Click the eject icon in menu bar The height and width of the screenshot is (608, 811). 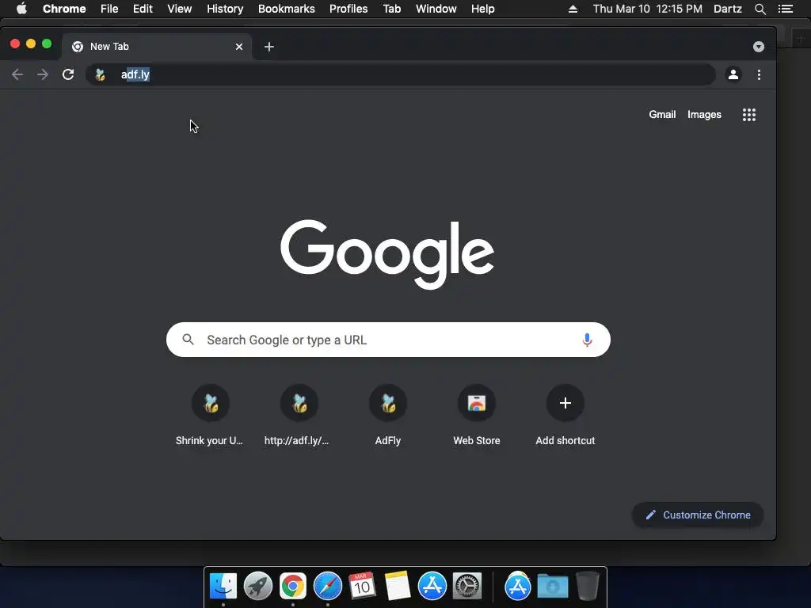point(573,9)
